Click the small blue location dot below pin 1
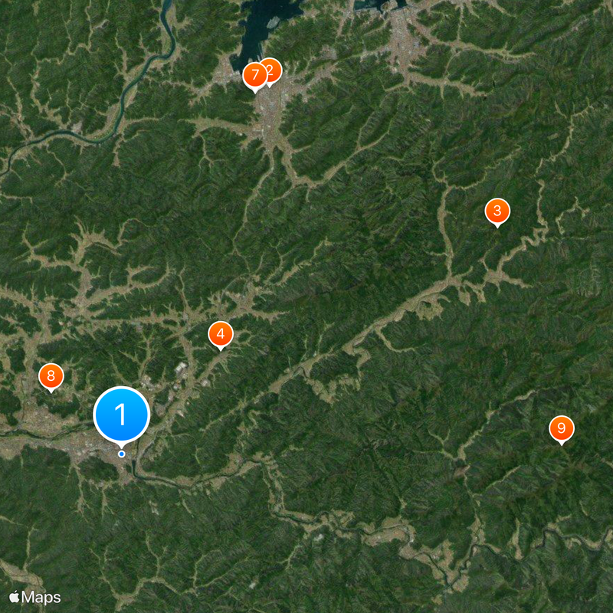This screenshot has height=613, width=613. pos(122,454)
